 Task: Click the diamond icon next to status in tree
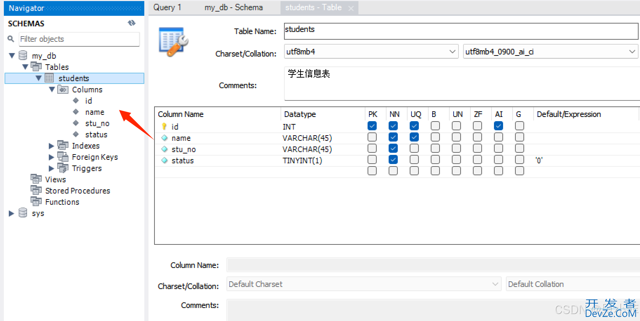click(76, 134)
